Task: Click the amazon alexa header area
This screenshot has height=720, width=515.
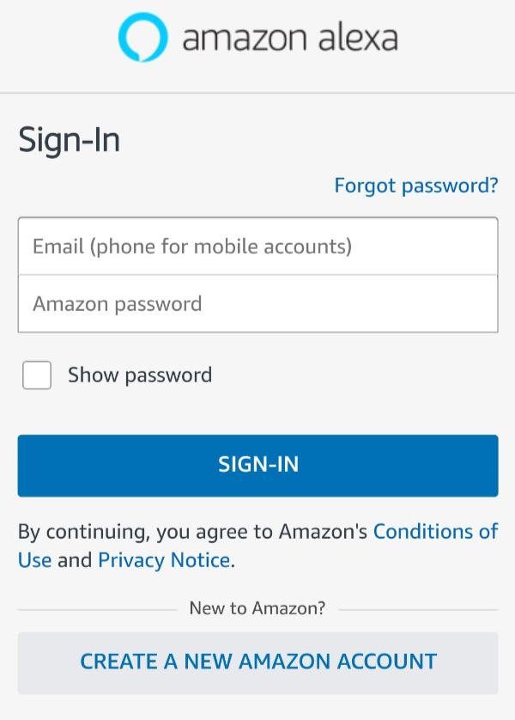Action: [x=257, y=37]
